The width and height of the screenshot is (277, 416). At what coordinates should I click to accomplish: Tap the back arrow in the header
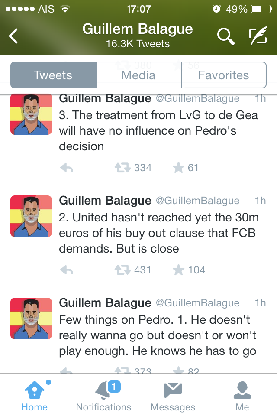pyautogui.click(x=14, y=36)
